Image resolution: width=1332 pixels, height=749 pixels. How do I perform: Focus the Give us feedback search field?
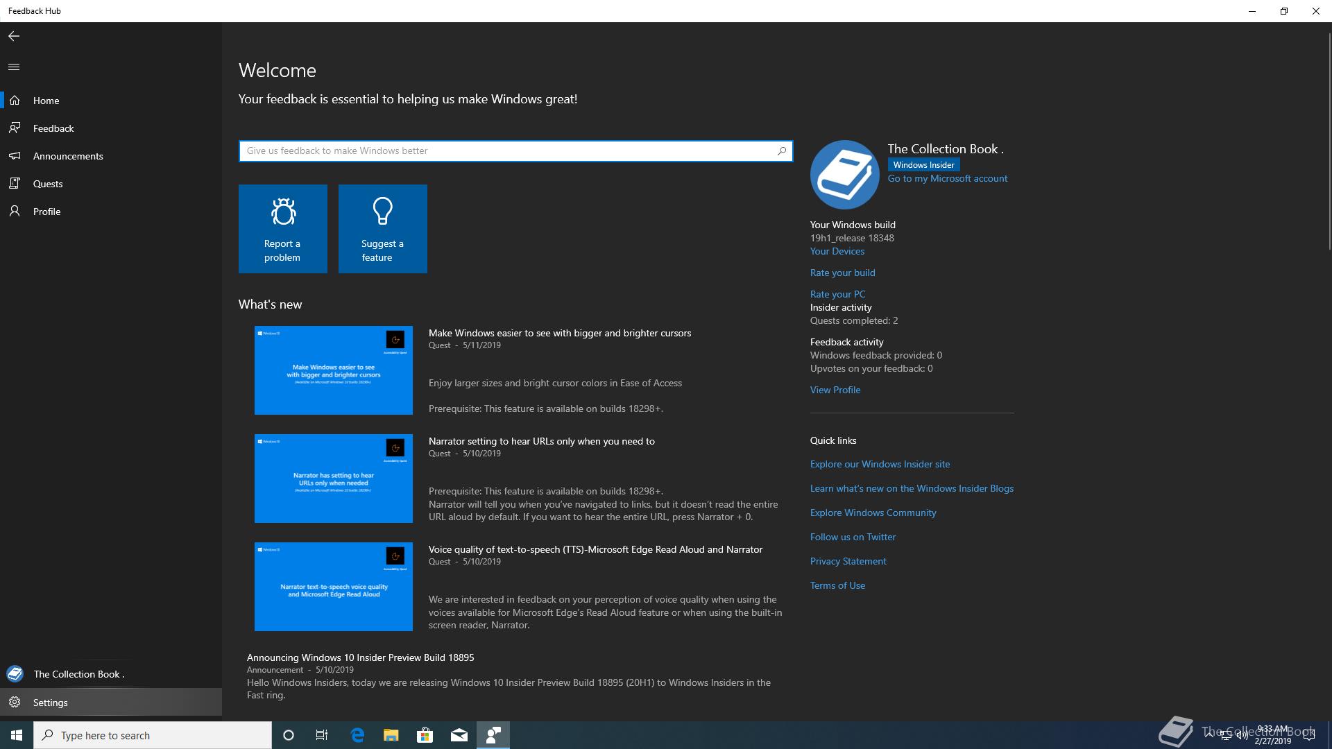[x=515, y=150]
